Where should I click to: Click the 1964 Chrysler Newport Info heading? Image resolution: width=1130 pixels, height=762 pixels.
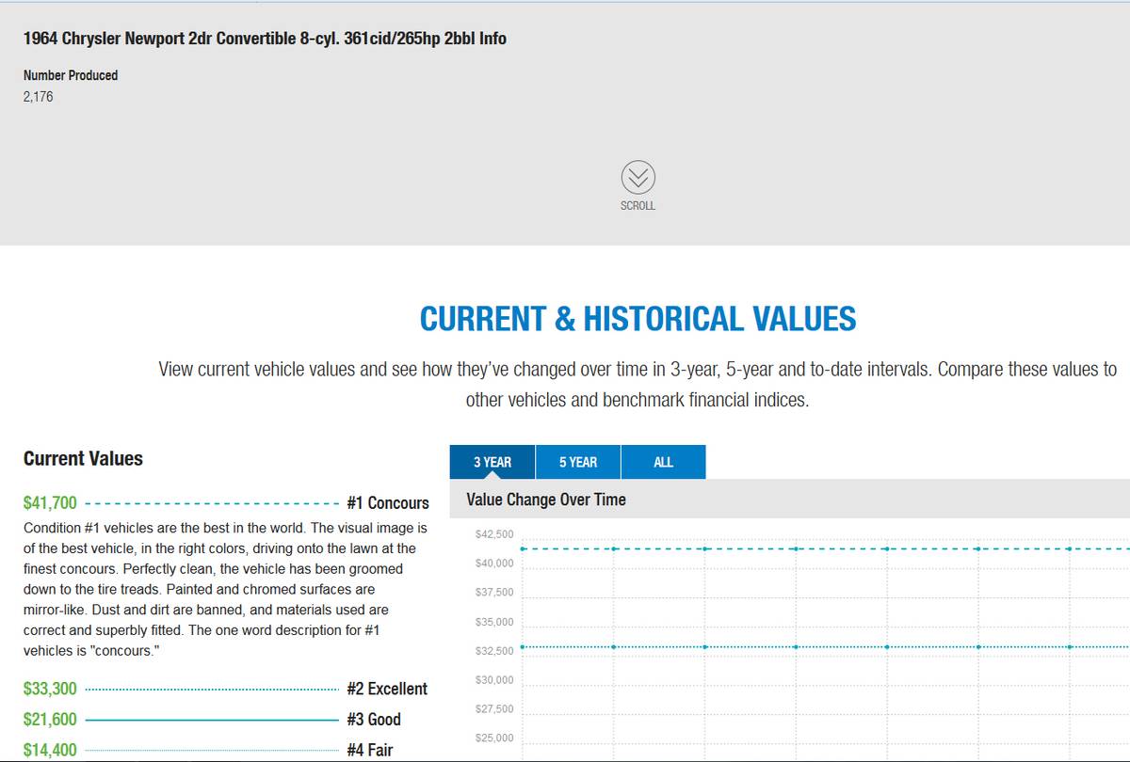pos(265,39)
